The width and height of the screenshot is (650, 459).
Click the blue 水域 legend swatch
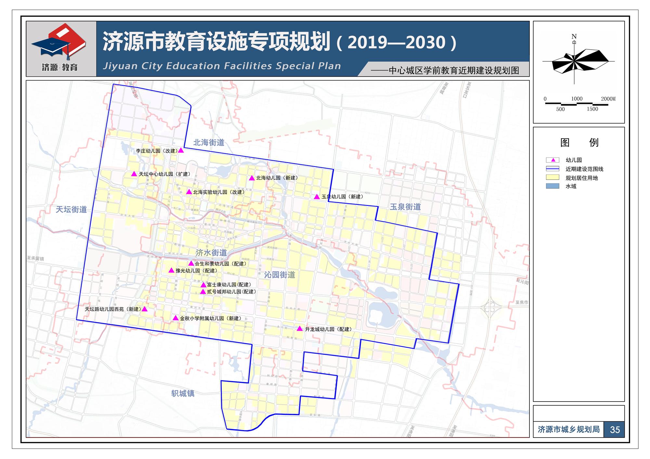click(x=552, y=186)
